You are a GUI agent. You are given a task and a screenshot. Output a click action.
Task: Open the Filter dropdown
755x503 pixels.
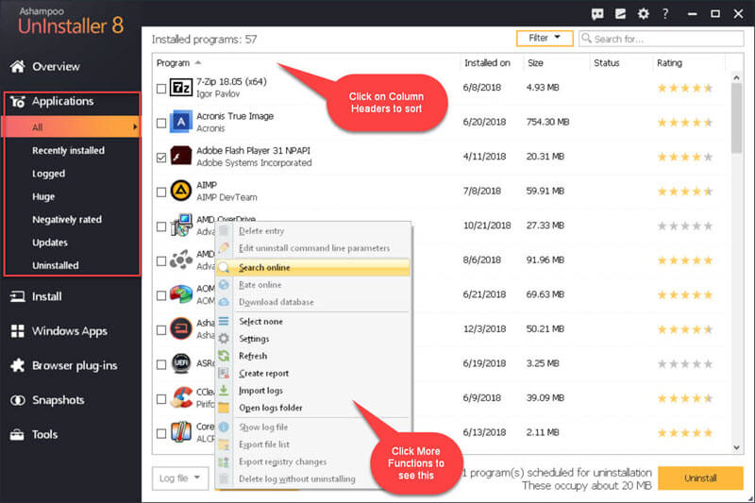tap(545, 38)
